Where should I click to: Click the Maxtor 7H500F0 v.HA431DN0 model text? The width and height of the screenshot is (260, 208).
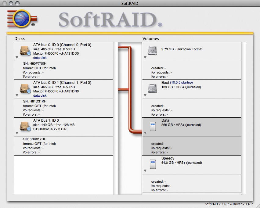point(56,91)
